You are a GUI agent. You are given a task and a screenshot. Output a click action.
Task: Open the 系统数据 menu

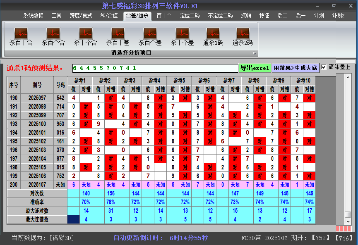coord(34,16)
